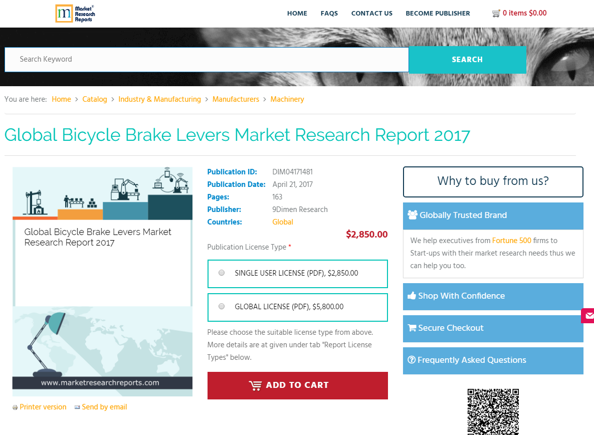Open the CONTACT US menu item

point(371,14)
